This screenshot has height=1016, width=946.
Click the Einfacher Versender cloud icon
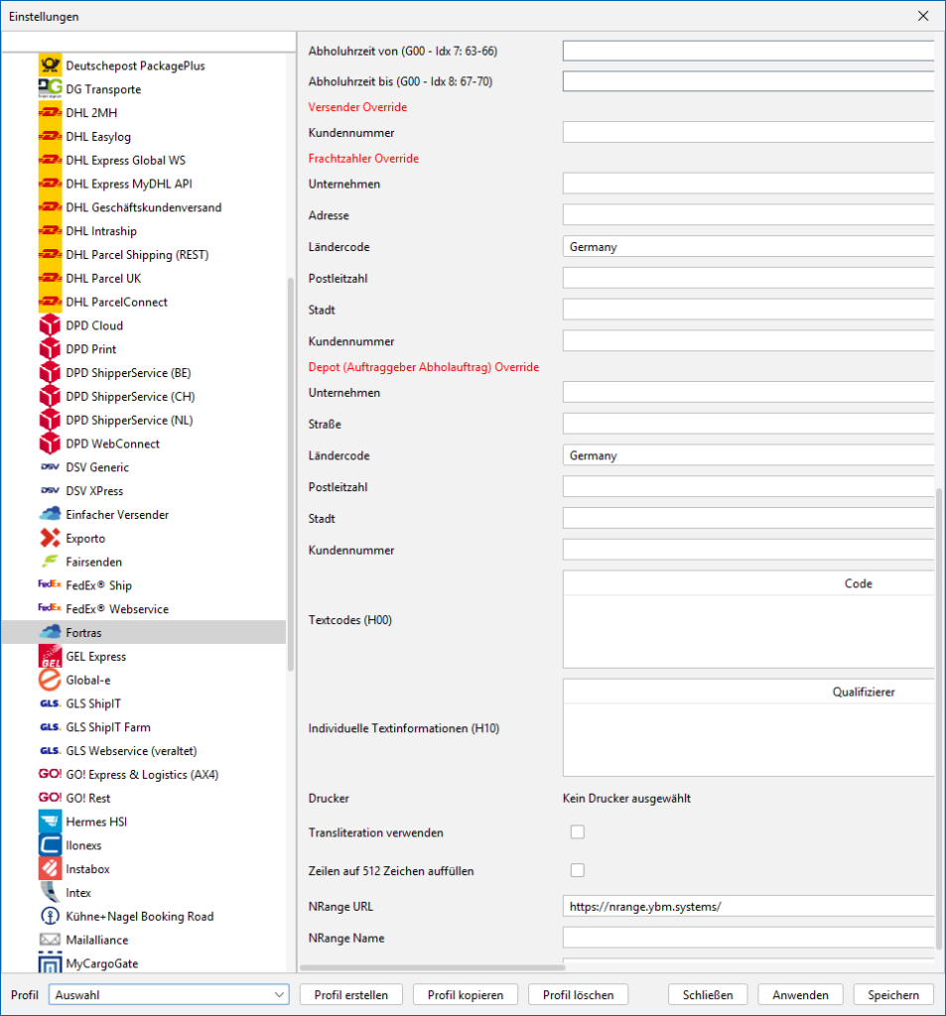coord(50,515)
